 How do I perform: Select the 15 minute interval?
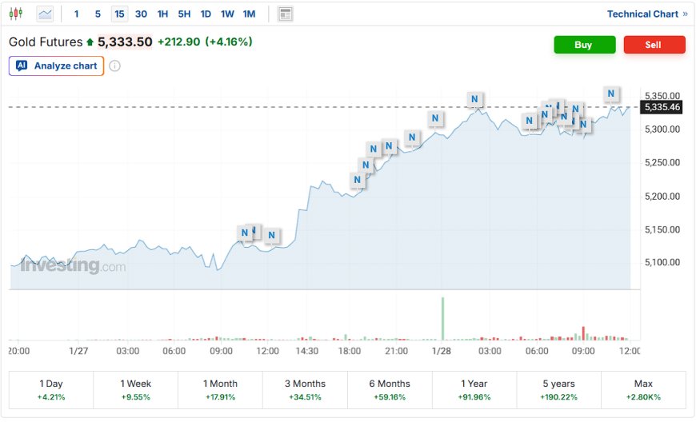coord(119,14)
